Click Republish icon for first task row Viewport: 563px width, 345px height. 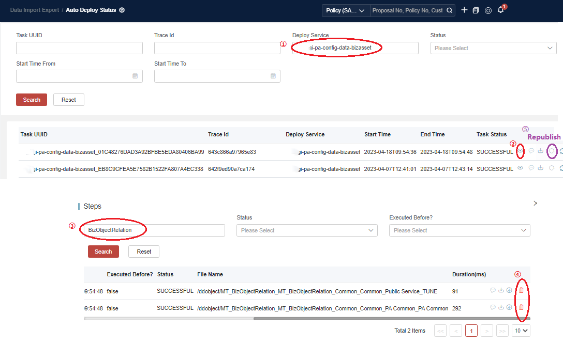click(552, 151)
